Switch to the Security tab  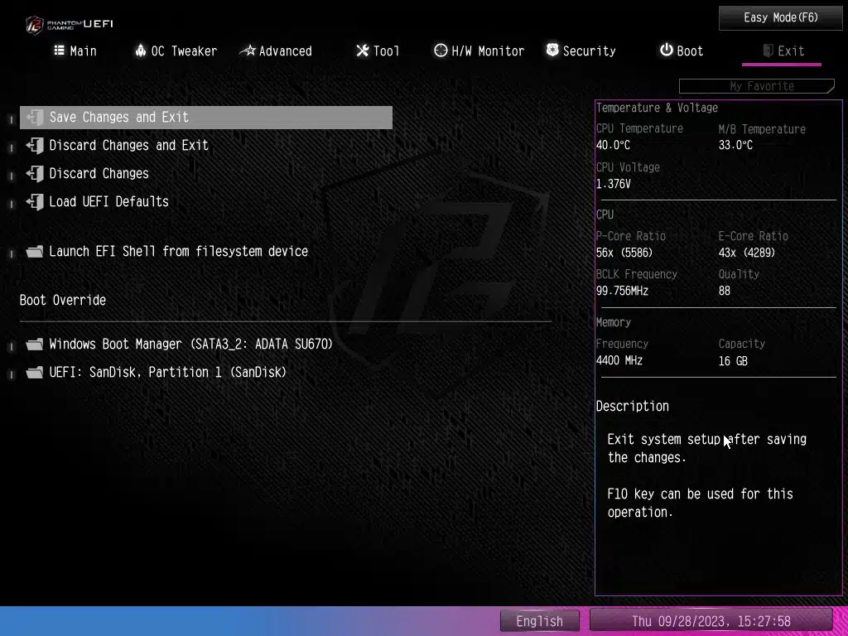click(580, 51)
